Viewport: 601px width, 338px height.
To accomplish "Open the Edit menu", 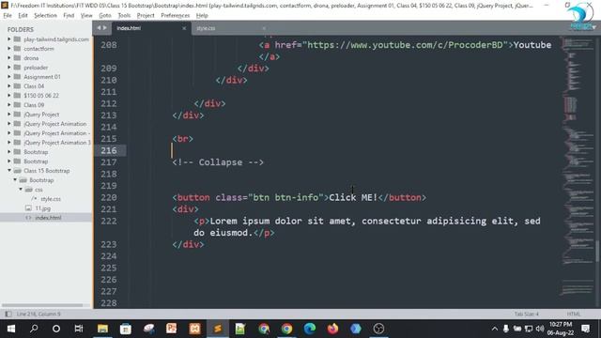I will click(23, 15).
